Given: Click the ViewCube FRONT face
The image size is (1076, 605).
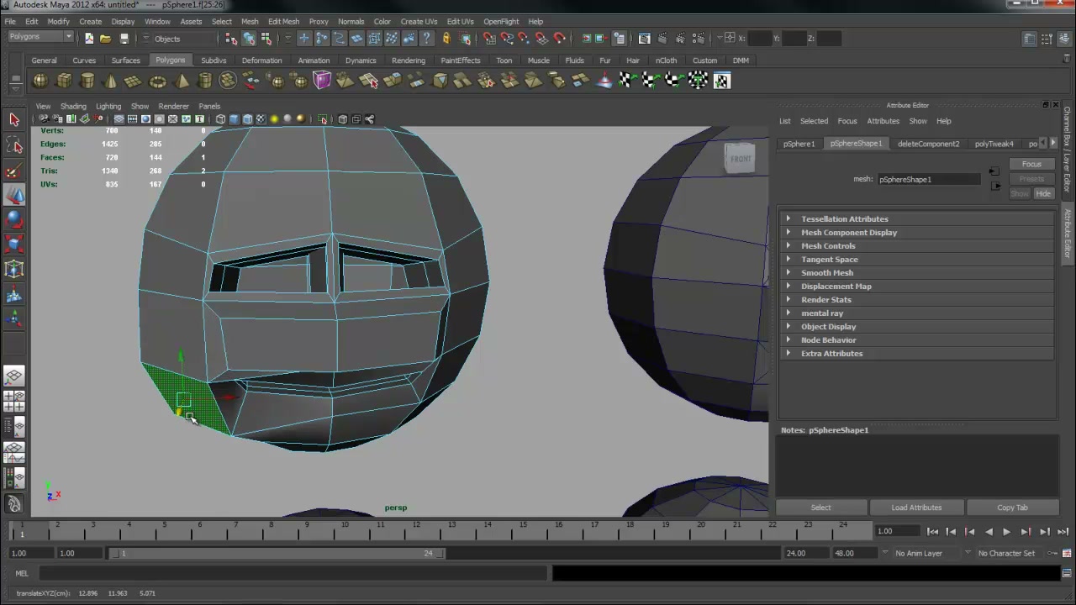Looking at the screenshot, I should coord(740,159).
